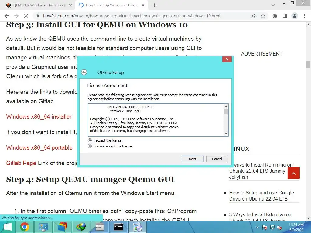
Task: Switch to QEMU for Windows Installers tab
Action: pos(38,5)
